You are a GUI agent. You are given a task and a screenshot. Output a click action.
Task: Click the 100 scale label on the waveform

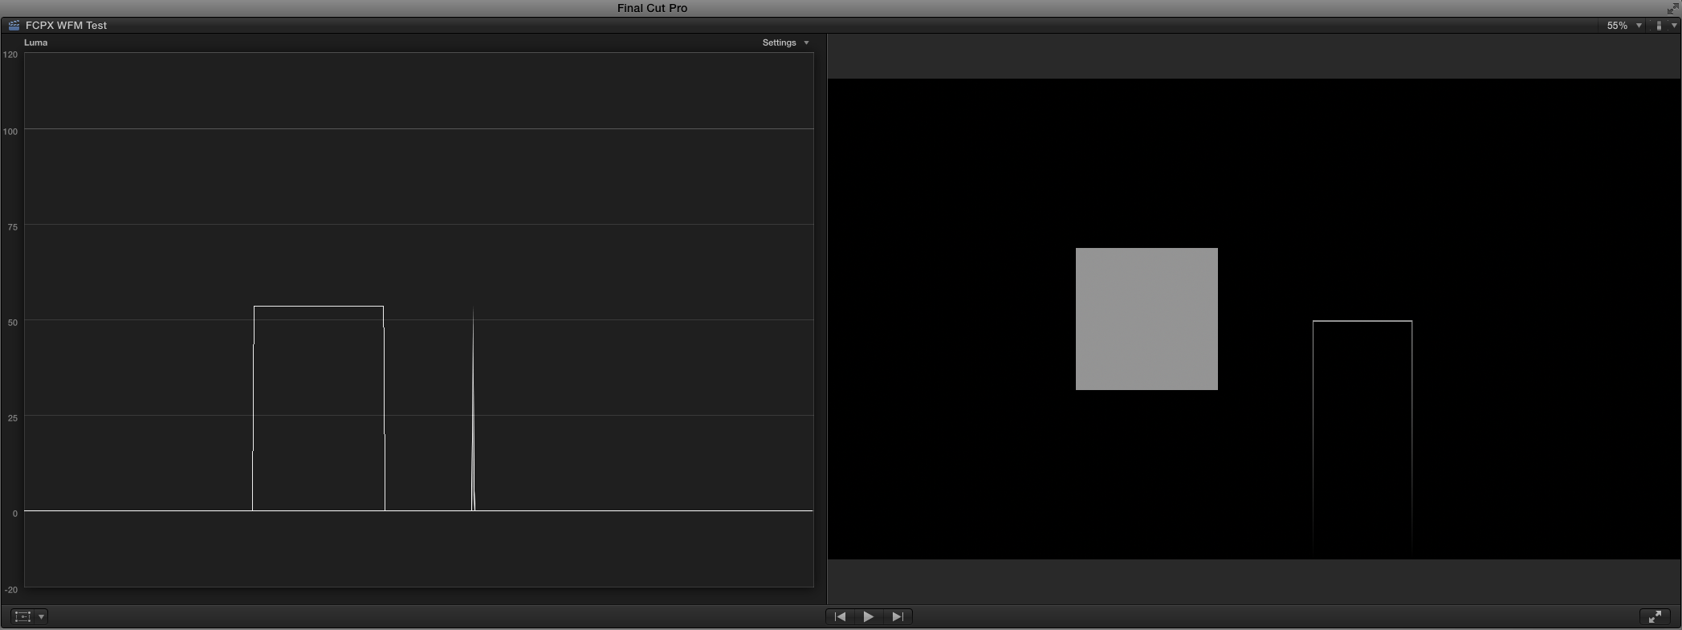point(10,132)
